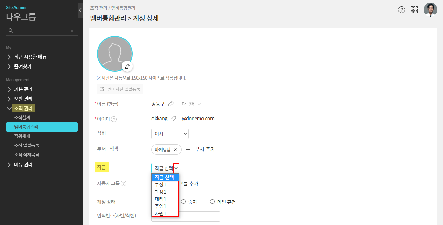443x225 pixels.
Task: Click the question mark next to 아이디
Action: (114, 119)
